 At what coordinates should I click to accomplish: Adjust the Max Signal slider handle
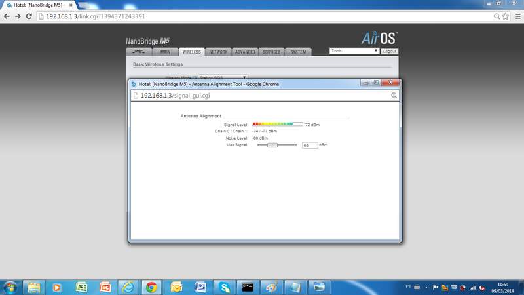pyautogui.click(x=272, y=145)
